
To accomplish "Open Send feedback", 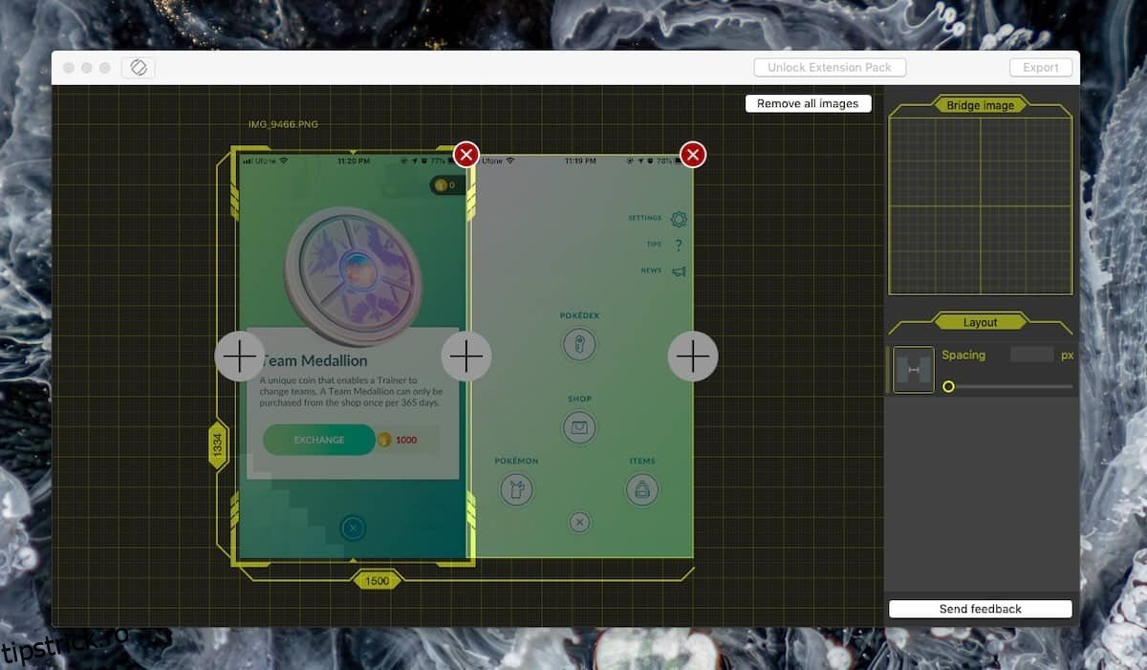I will pyautogui.click(x=980, y=609).
